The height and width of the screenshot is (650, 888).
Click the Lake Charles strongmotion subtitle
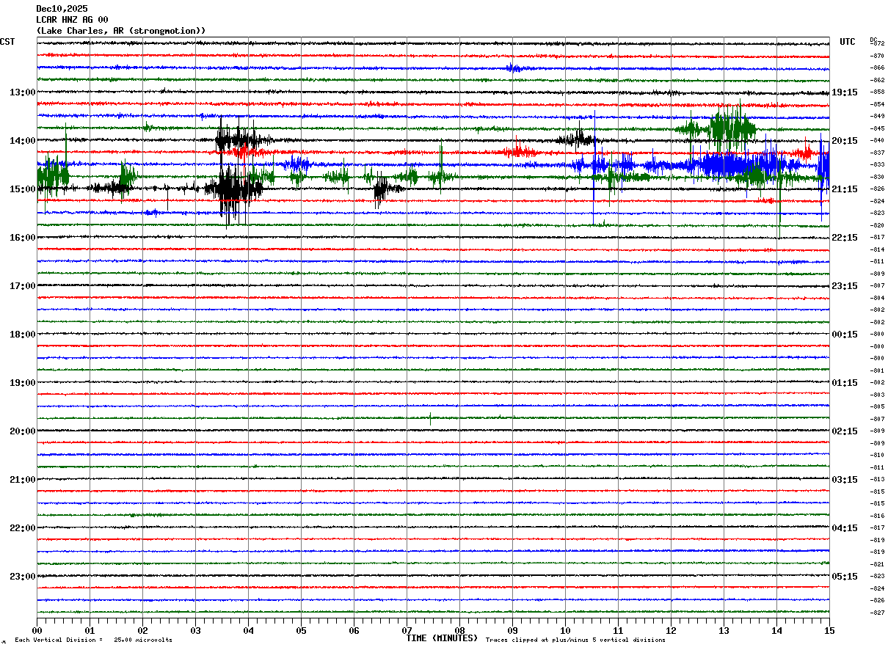pyautogui.click(x=121, y=31)
